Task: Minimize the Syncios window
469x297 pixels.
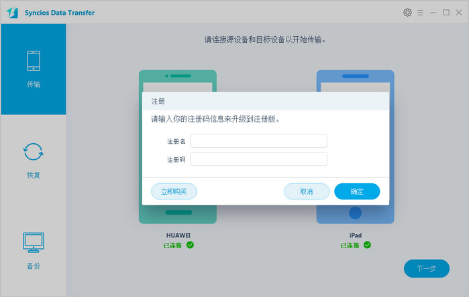Action: [433, 13]
